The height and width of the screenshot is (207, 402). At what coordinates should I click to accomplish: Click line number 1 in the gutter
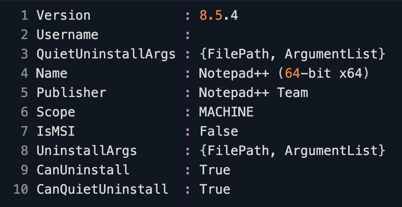point(25,16)
